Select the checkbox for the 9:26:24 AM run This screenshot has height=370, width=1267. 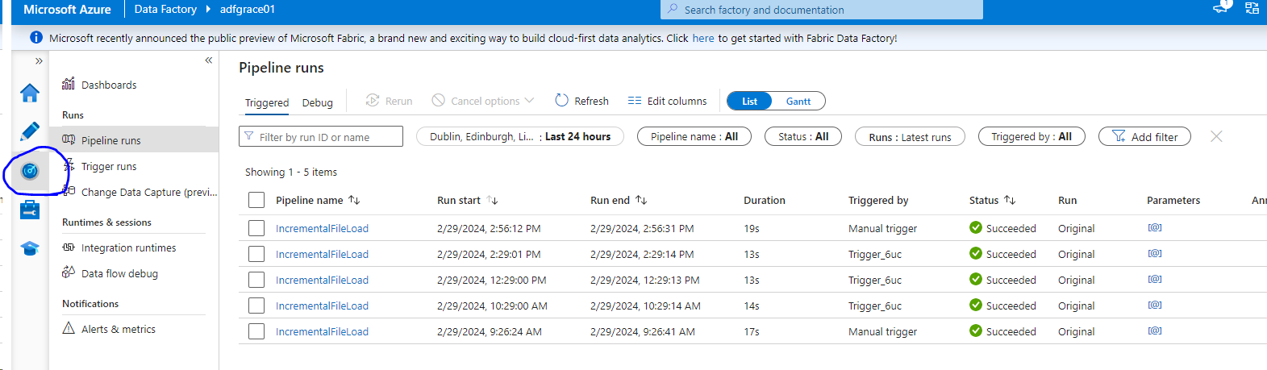tap(256, 331)
